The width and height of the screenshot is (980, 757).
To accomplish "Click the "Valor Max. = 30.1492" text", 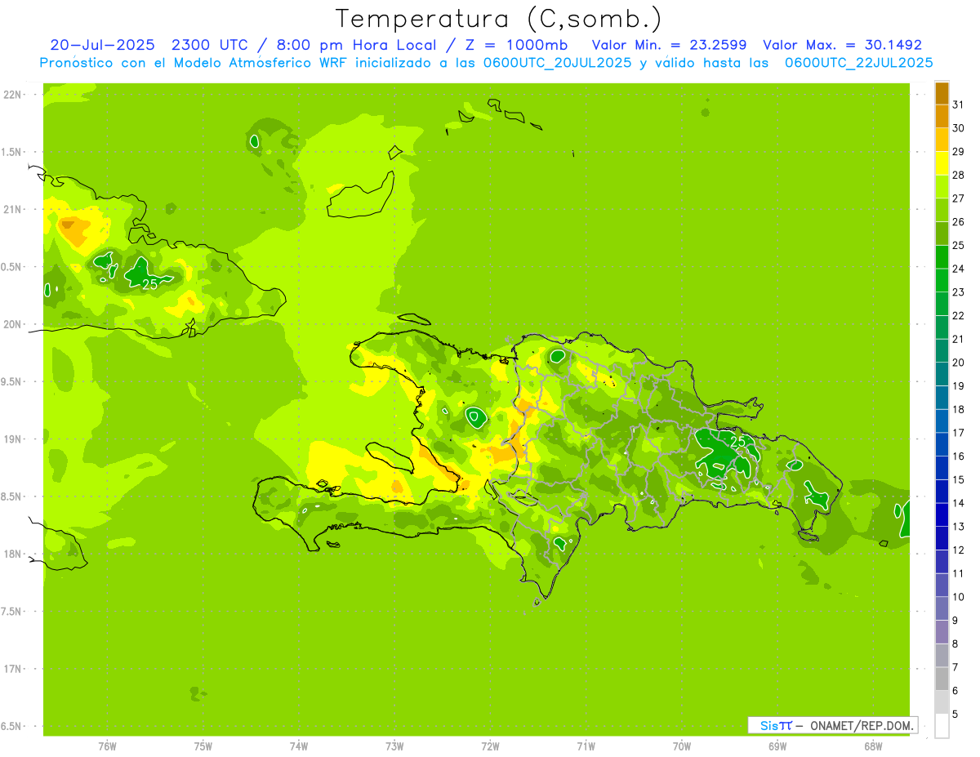I will [x=844, y=44].
